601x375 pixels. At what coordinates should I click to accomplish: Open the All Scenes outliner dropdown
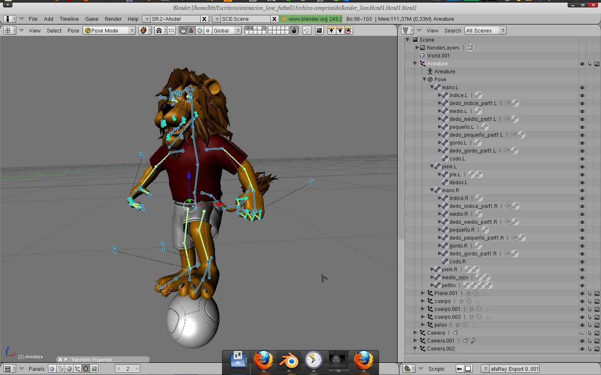(x=485, y=30)
